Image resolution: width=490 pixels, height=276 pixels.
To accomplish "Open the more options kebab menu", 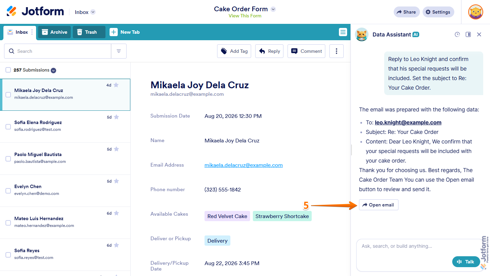I will pyautogui.click(x=337, y=51).
